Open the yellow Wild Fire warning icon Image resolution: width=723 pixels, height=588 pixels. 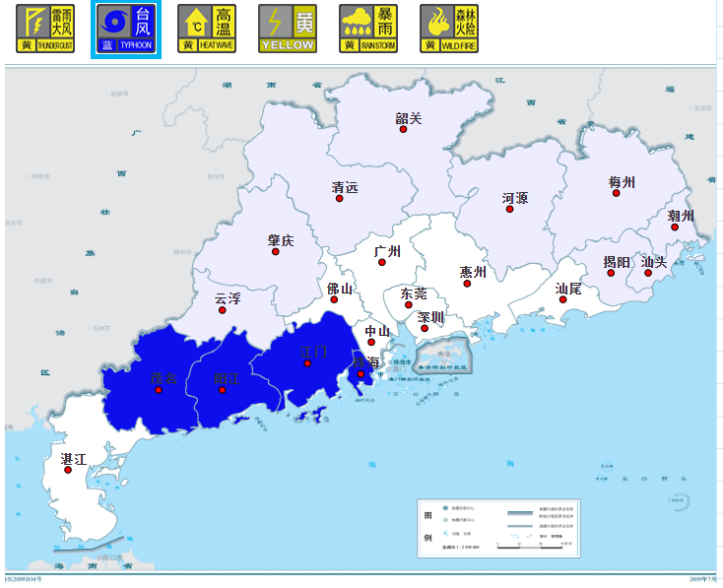tap(449, 28)
